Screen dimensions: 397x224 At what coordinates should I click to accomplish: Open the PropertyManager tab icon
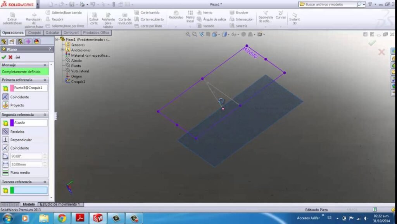click(x=12, y=41)
